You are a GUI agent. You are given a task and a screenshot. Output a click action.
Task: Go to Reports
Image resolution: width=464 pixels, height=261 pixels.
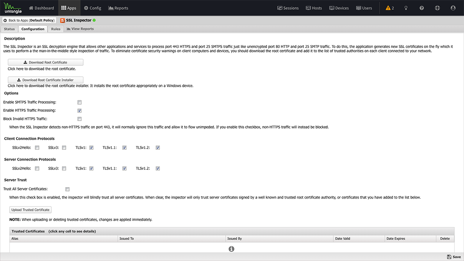(x=119, y=8)
